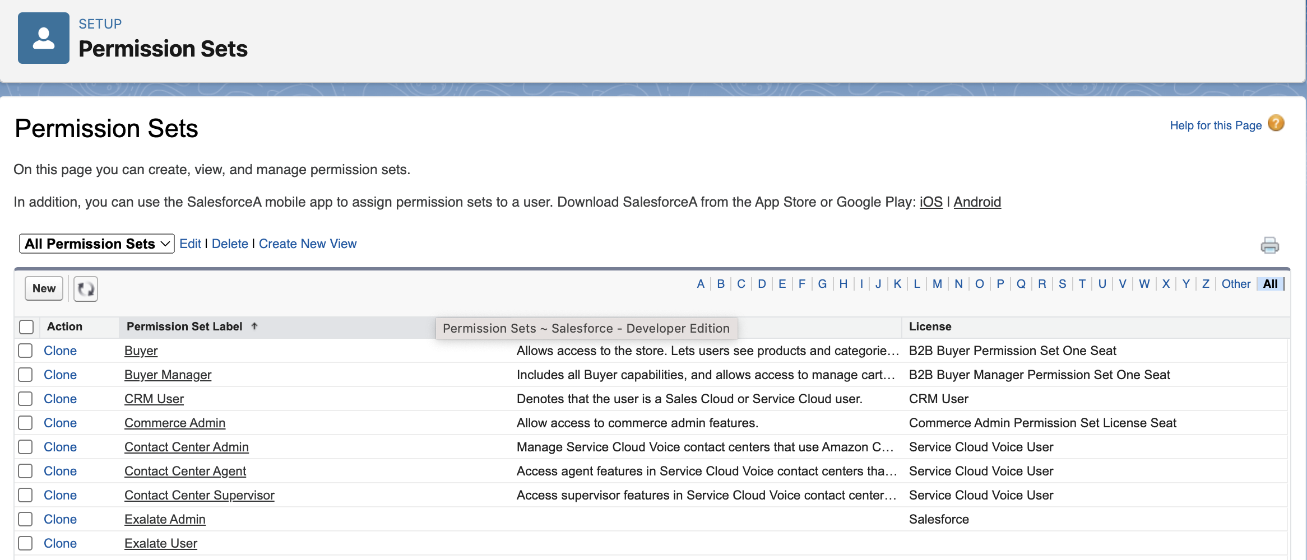Select the Contact Center Admin checkbox

25,447
